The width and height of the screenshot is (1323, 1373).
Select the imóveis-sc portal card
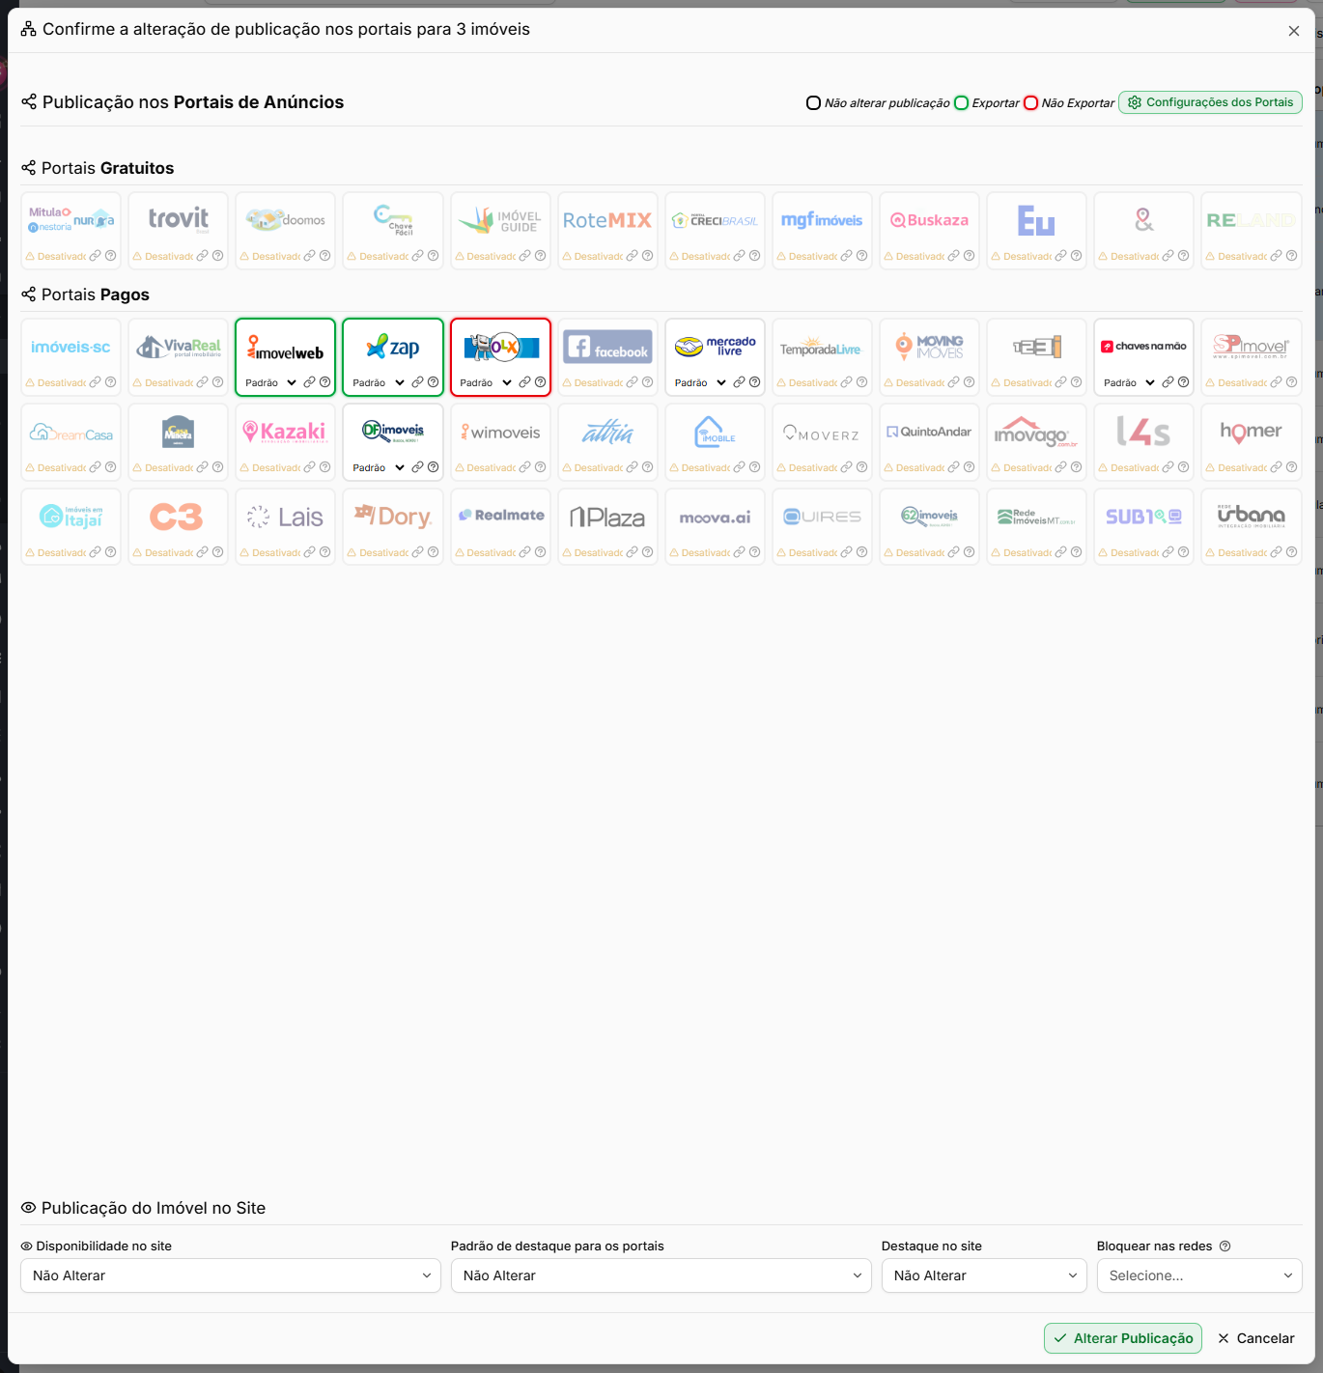pyautogui.click(x=70, y=357)
